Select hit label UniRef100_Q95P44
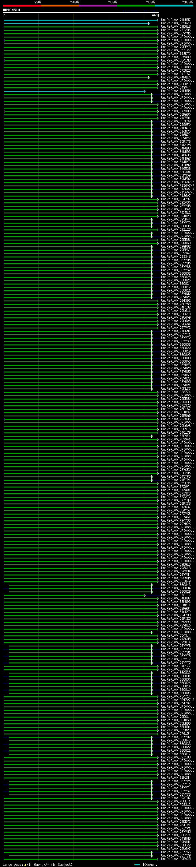The width and height of the screenshot is (196, 867). point(176,220)
